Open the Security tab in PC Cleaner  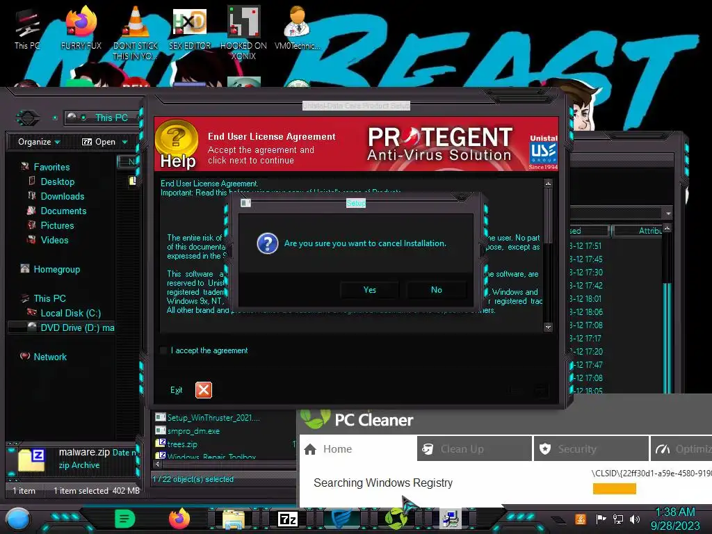(x=591, y=448)
